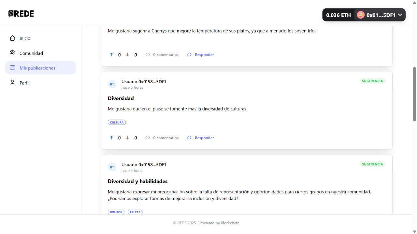
Task: Downvote the Diversidad post
Action: [x=127, y=138]
